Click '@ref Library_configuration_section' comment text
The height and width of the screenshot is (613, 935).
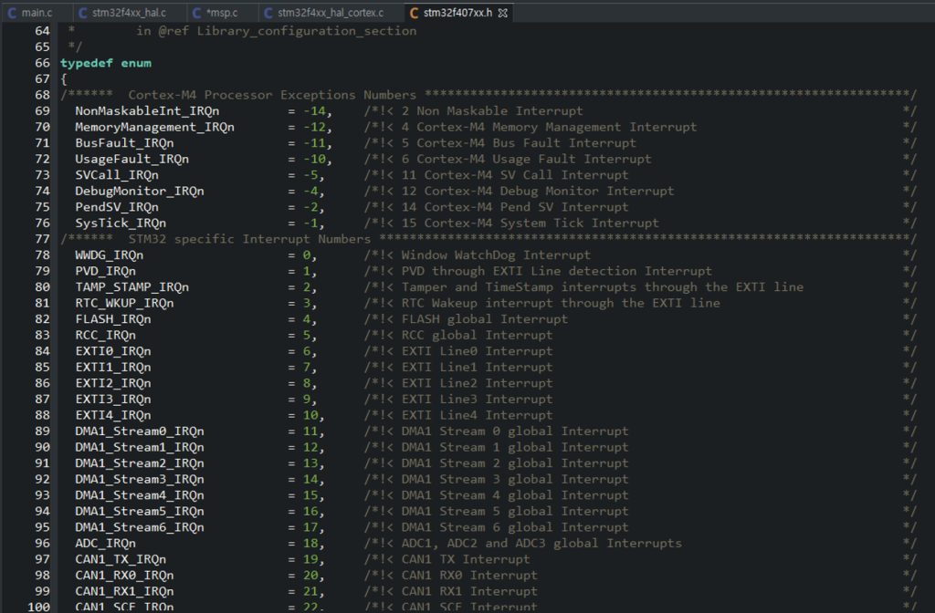288,31
